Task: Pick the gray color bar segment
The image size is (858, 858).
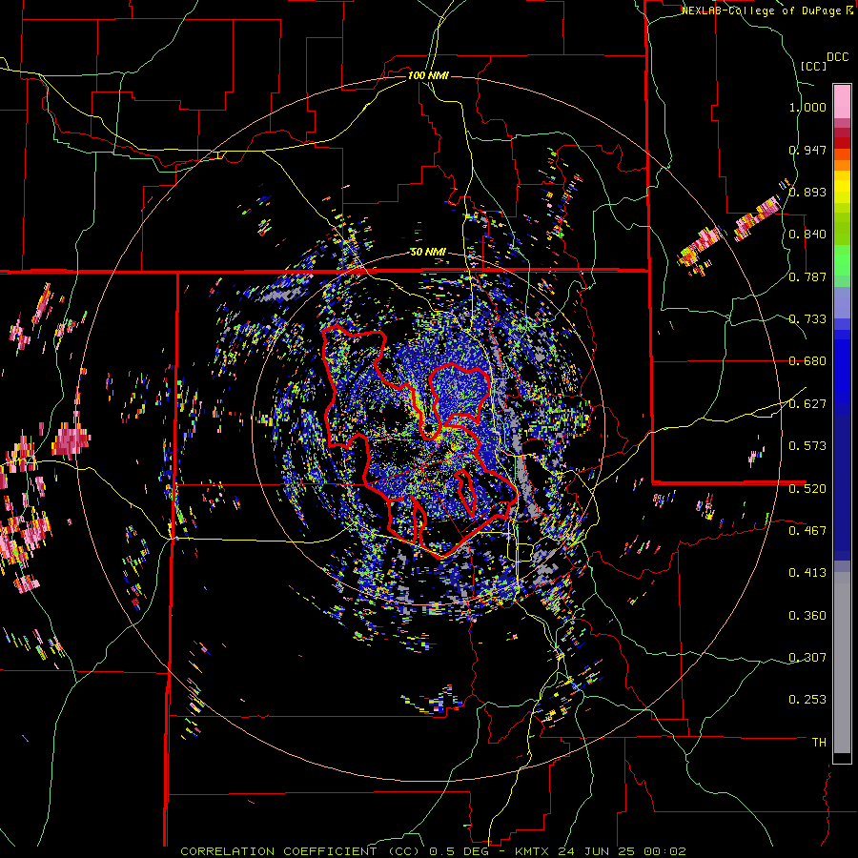Action: [842, 663]
